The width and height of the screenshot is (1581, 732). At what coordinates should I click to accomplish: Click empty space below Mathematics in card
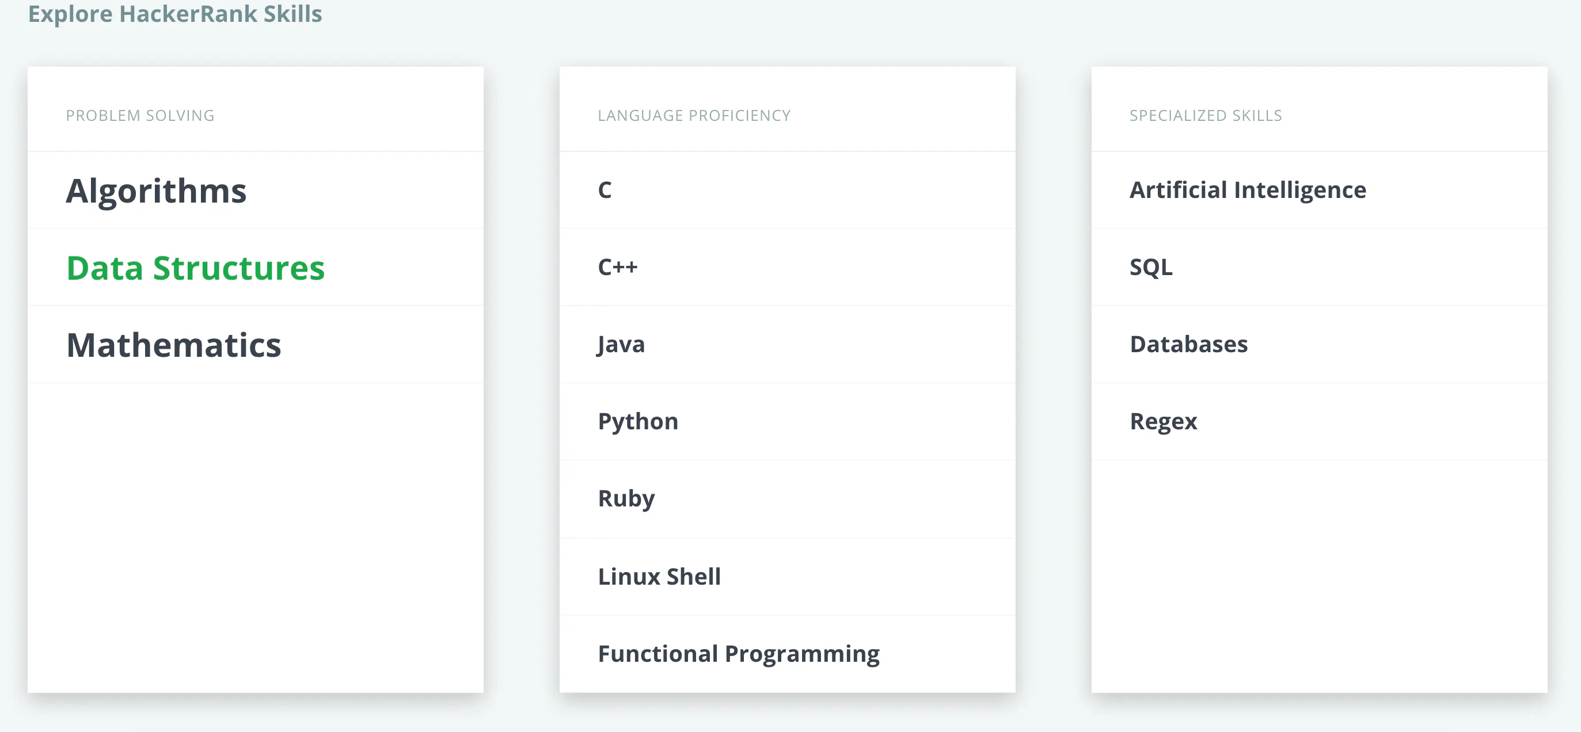coord(255,534)
